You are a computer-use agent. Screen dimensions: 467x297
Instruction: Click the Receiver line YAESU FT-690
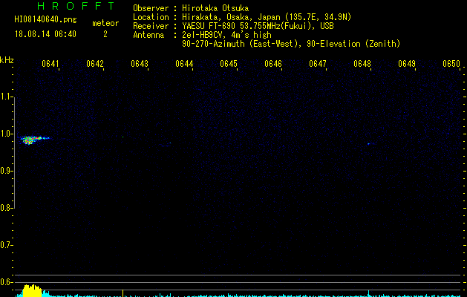(233, 26)
